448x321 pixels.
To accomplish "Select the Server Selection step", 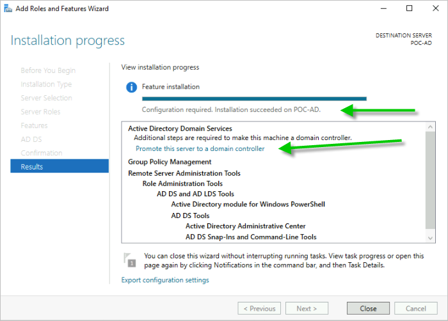I will coord(46,98).
